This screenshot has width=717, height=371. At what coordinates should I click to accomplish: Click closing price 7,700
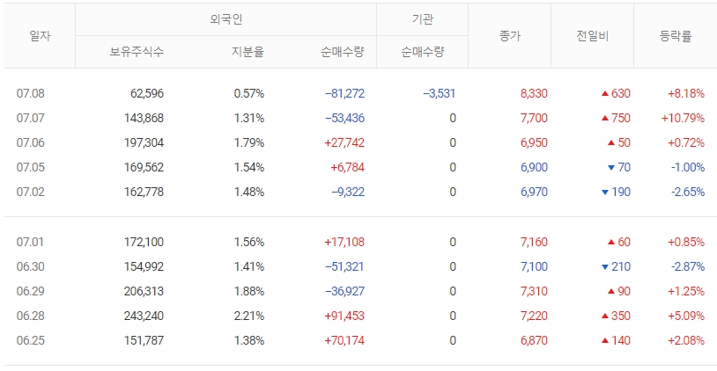534,118
